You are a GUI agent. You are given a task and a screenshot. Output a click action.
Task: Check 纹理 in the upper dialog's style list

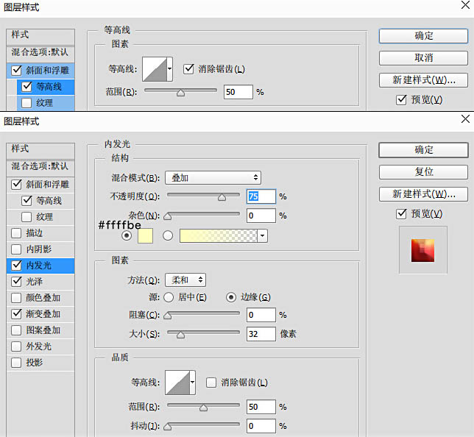tap(26, 103)
